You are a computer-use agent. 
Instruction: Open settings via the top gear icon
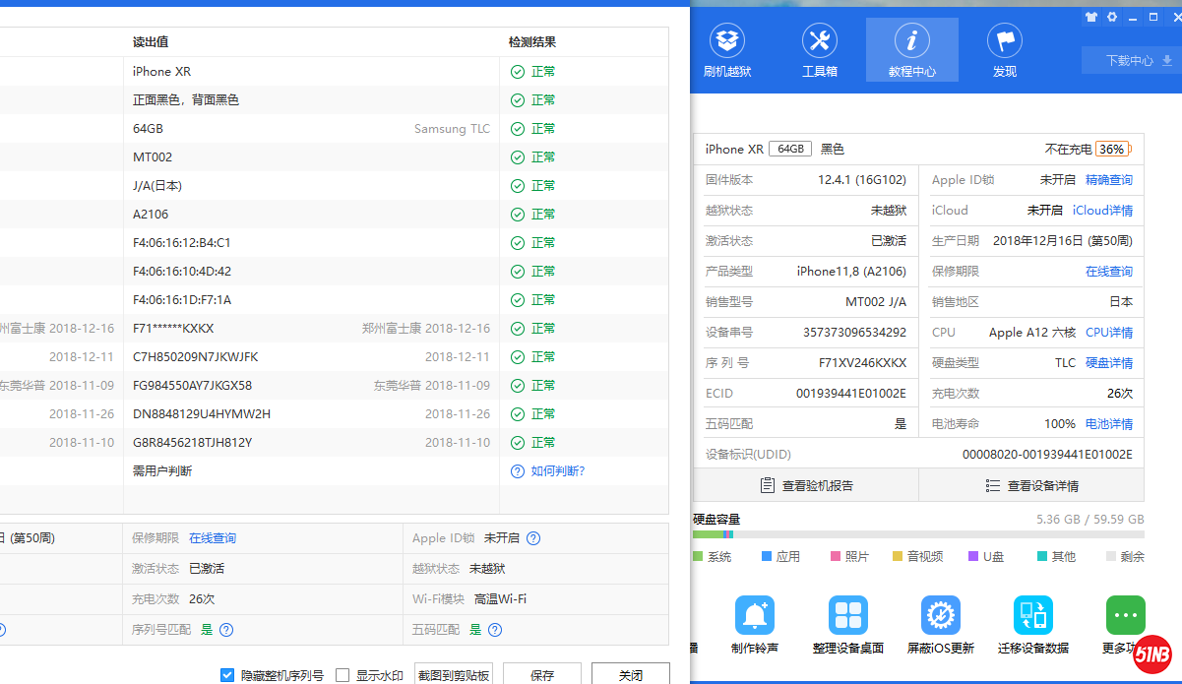point(1112,17)
